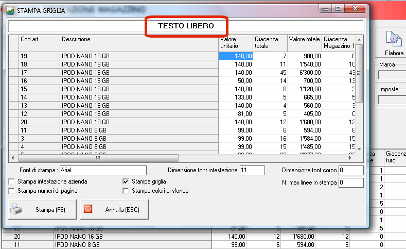This screenshot has width=406, height=249.
Task: Click giacenza totale 45 of article 17
Action: [270, 73]
